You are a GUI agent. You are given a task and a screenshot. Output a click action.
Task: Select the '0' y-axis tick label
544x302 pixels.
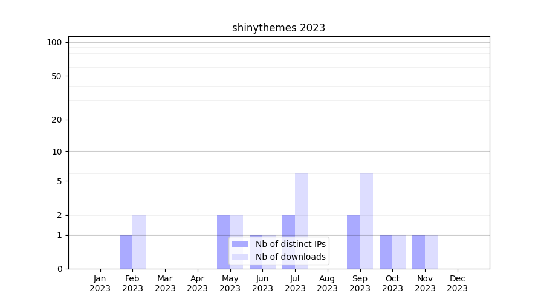click(x=59, y=269)
